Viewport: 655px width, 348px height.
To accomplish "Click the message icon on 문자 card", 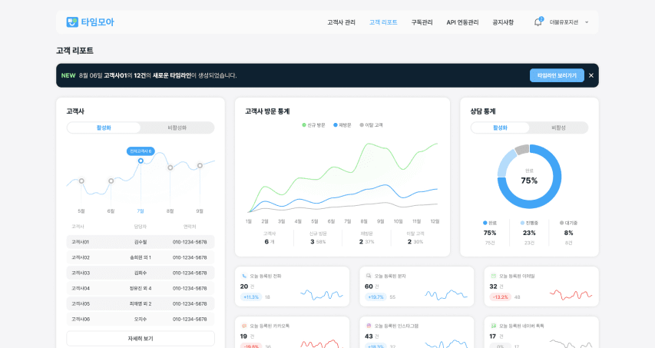I will point(369,276).
